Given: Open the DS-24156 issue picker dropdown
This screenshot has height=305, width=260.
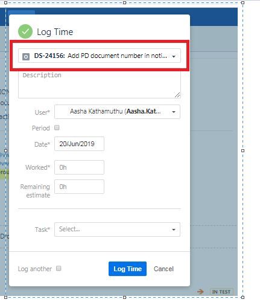Looking at the screenshot, I should click(100, 56).
